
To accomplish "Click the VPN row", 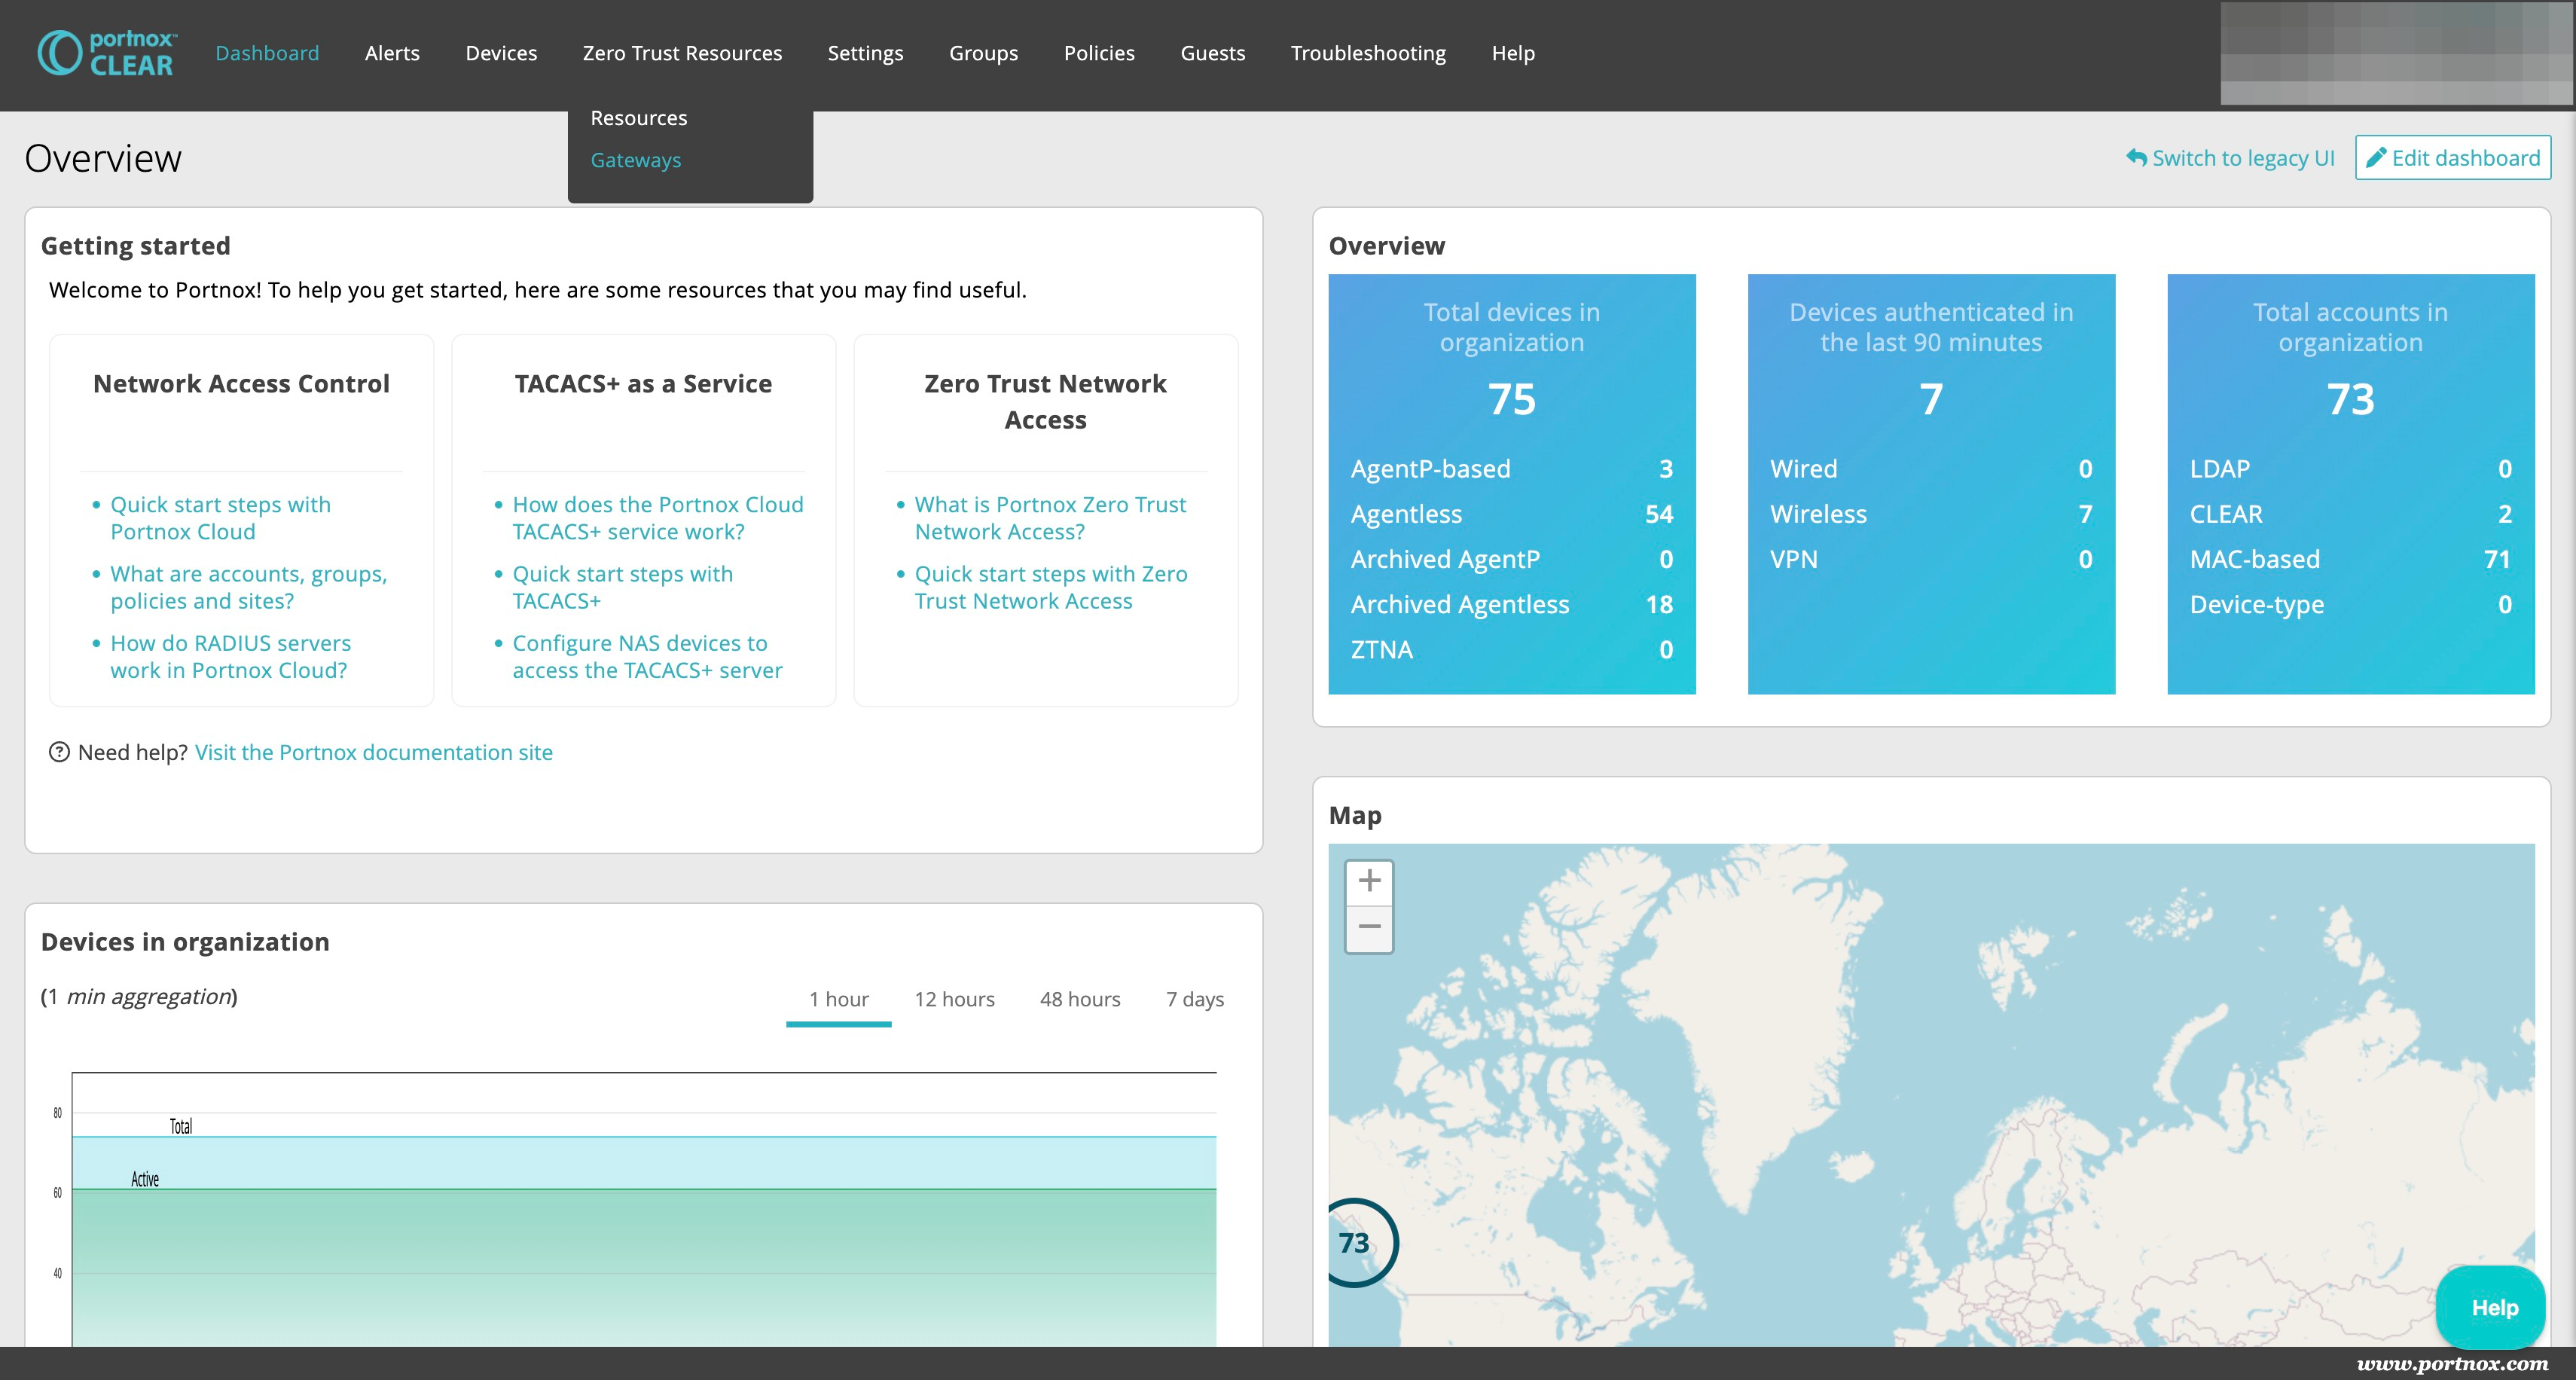I will (x=1931, y=559).
